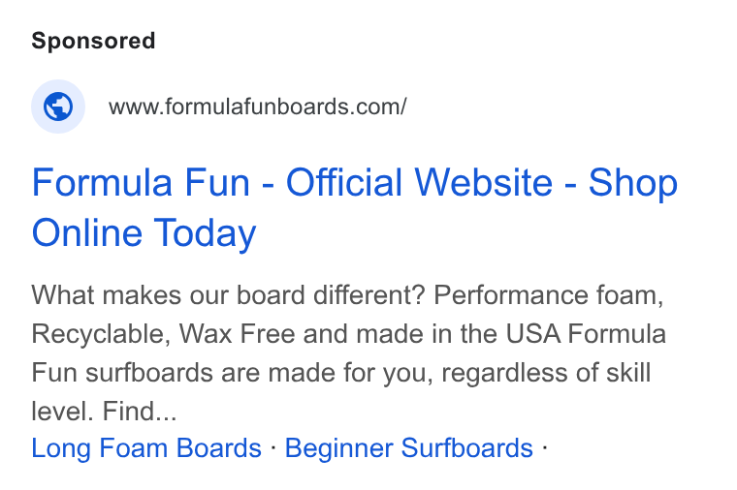The image size is (737, 490).
Task: Click the 'What makes our board different?' text
Action: tap(228, 295)
